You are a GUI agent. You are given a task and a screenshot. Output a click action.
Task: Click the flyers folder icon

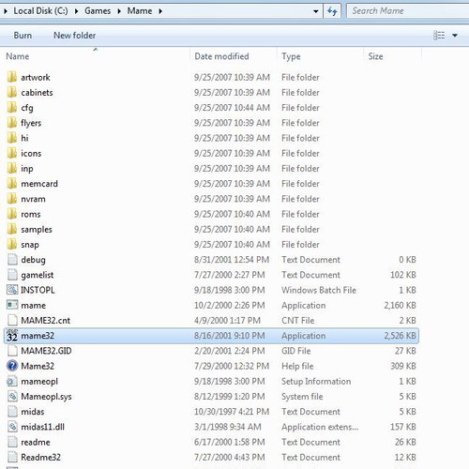12,123
